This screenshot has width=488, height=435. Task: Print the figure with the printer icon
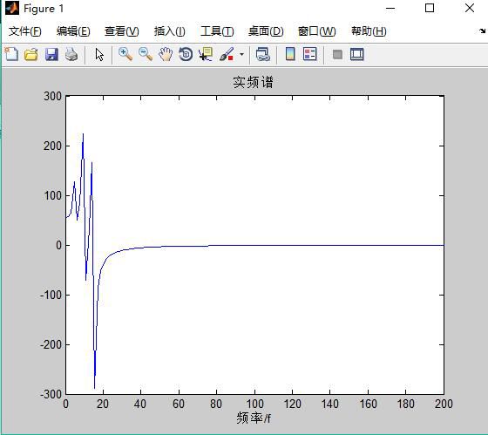71,55
